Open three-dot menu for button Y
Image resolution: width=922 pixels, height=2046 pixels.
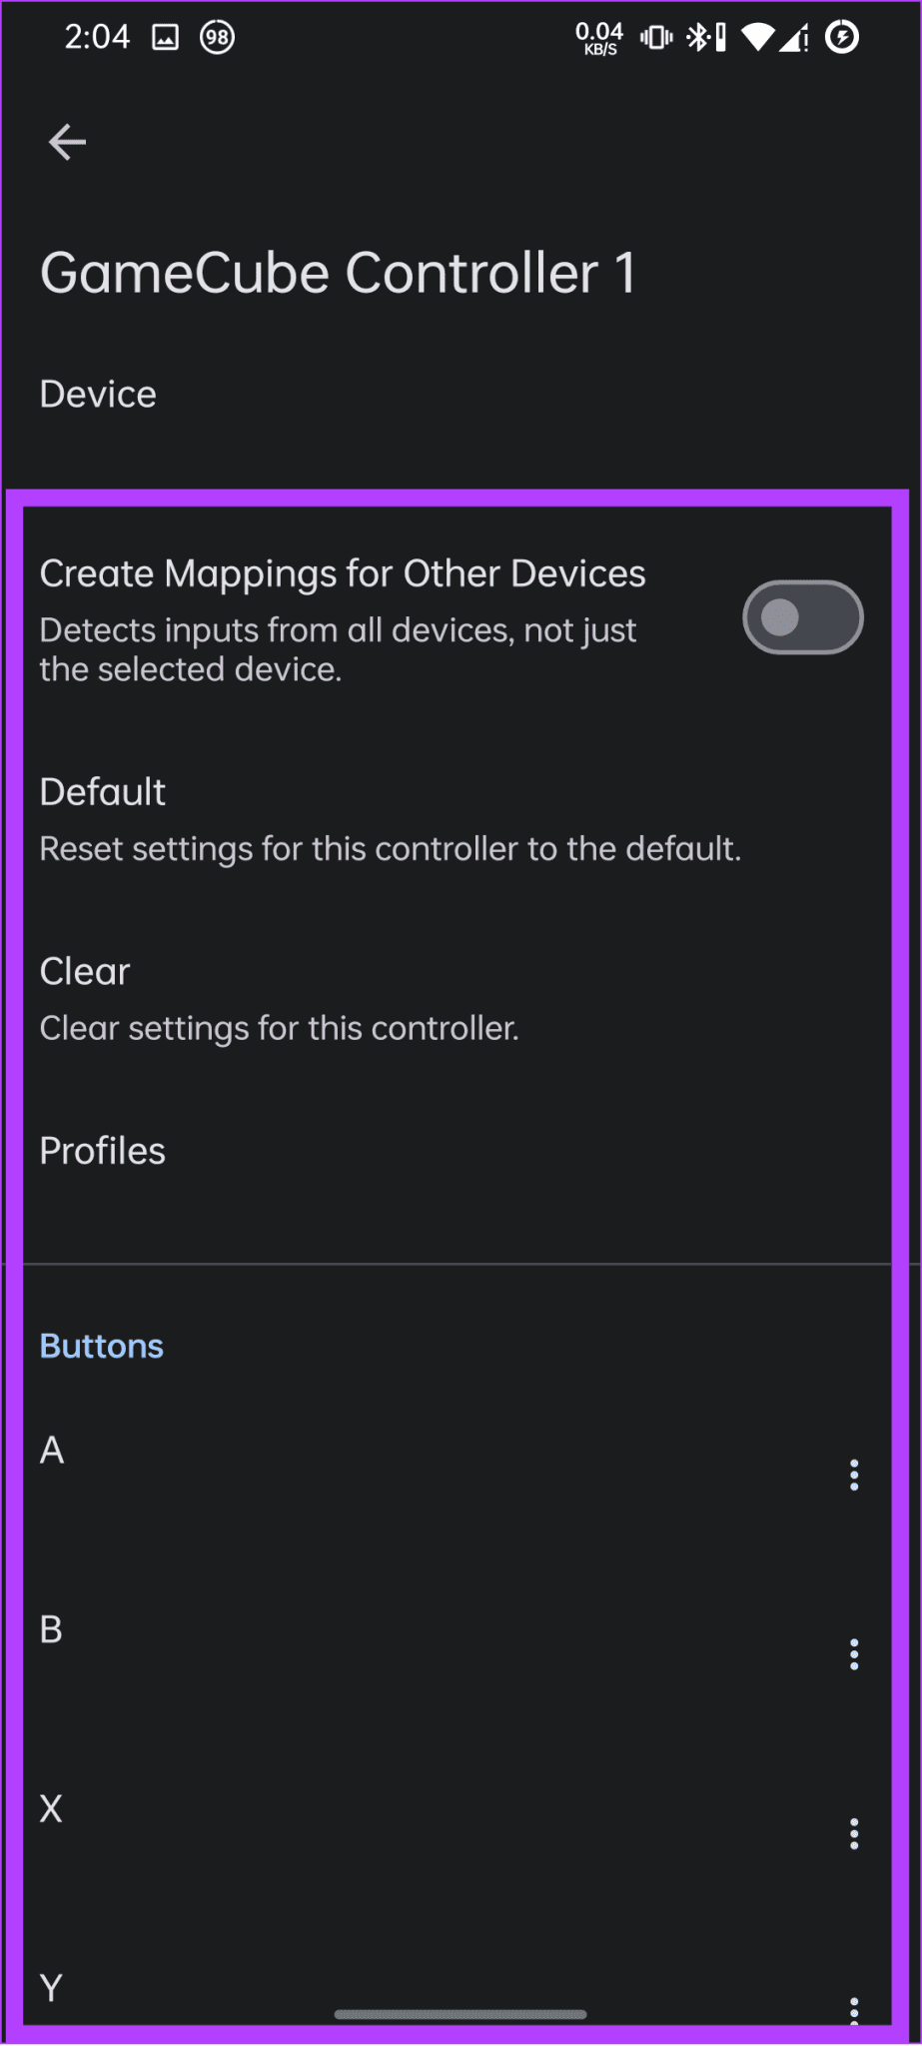[x=853, y=2009]
